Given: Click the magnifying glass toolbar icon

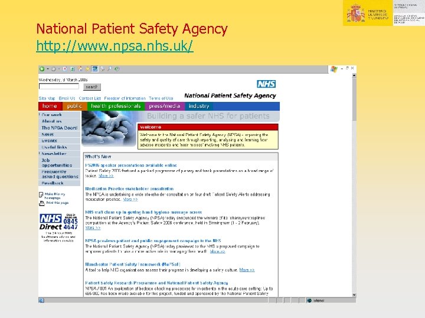Looking at the screenshot, I should pyautogui.click(x=110, y=69).
